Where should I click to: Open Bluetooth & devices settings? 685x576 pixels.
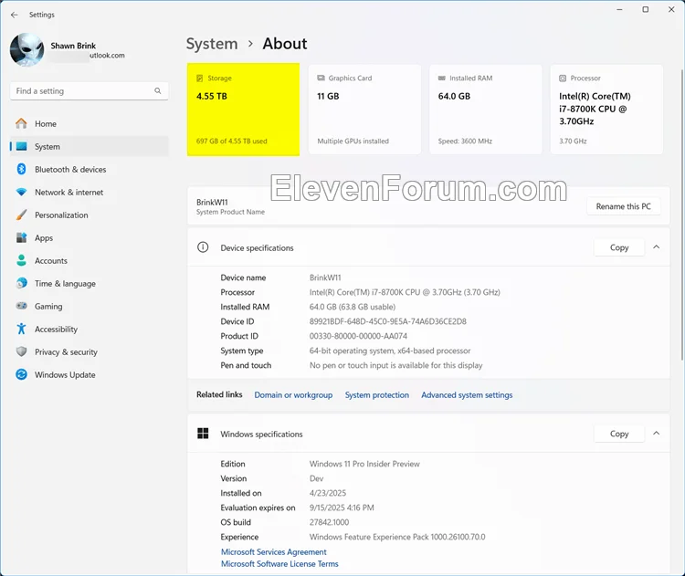point(90,170)
